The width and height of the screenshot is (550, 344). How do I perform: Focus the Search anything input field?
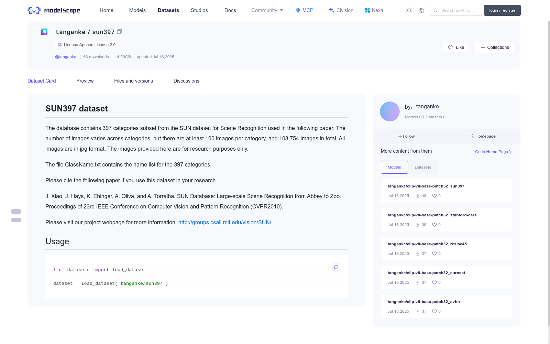[x=456, y=10]
